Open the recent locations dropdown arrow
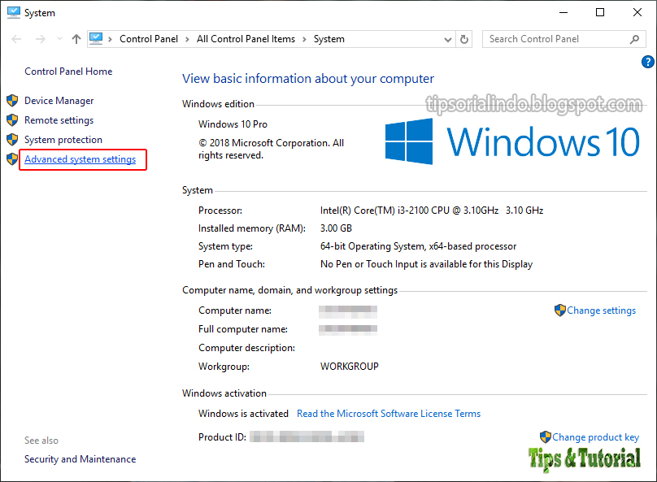 59,39
